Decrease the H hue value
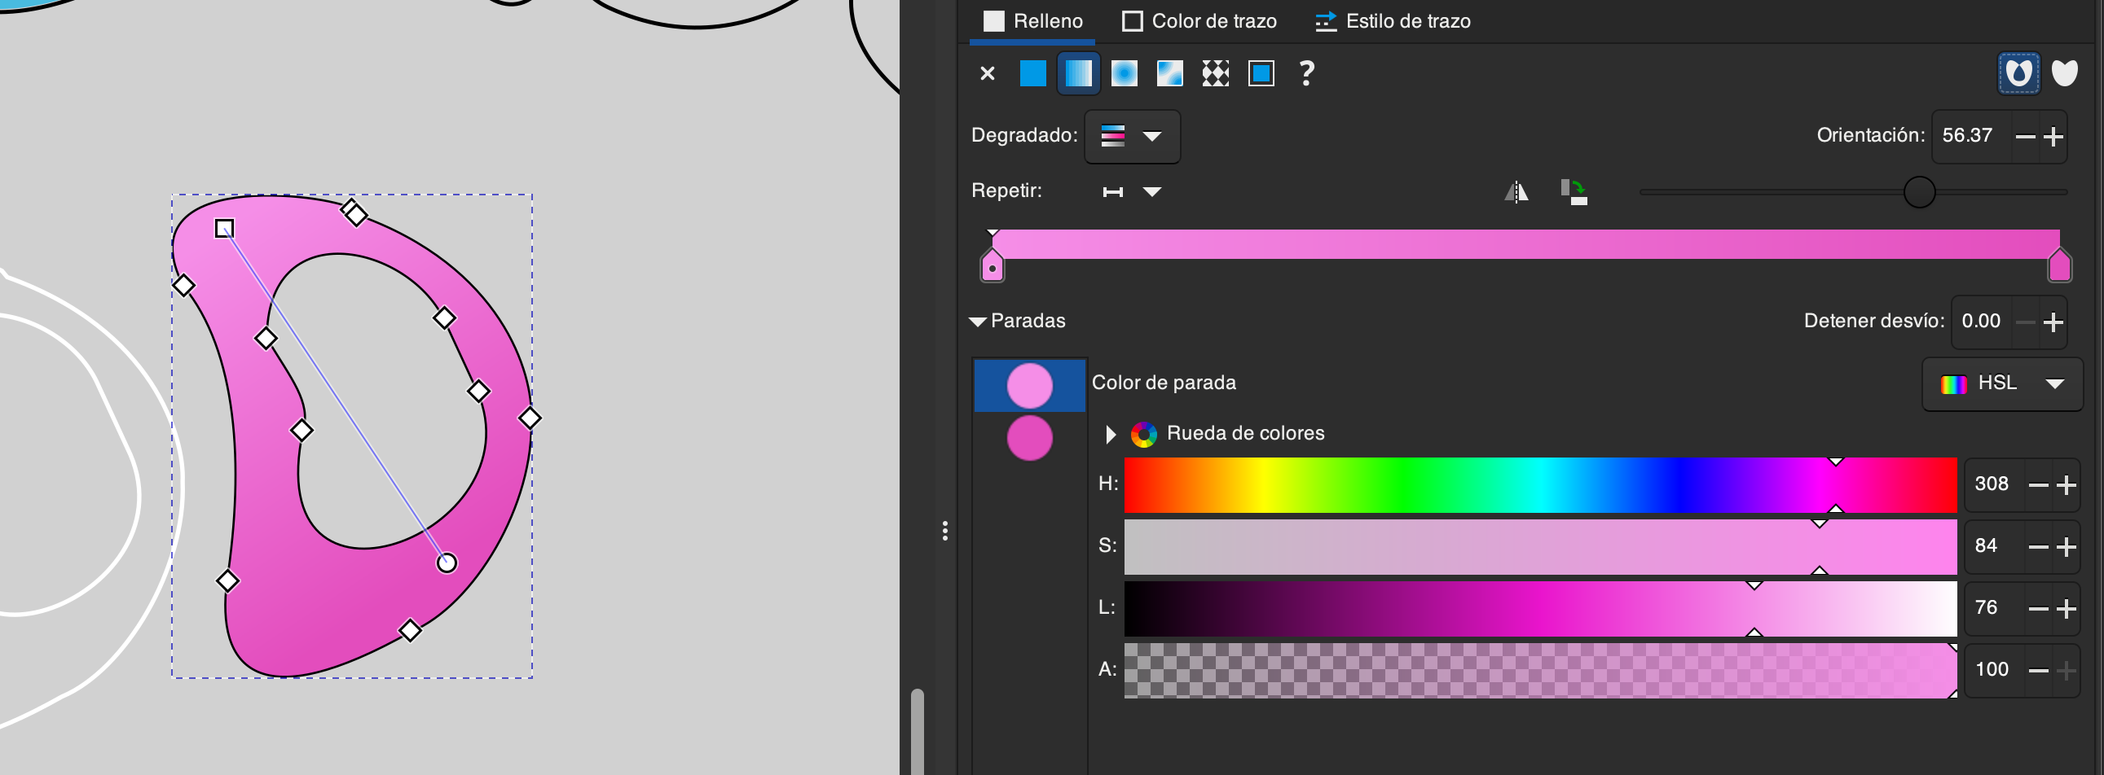 (2038, 485)
